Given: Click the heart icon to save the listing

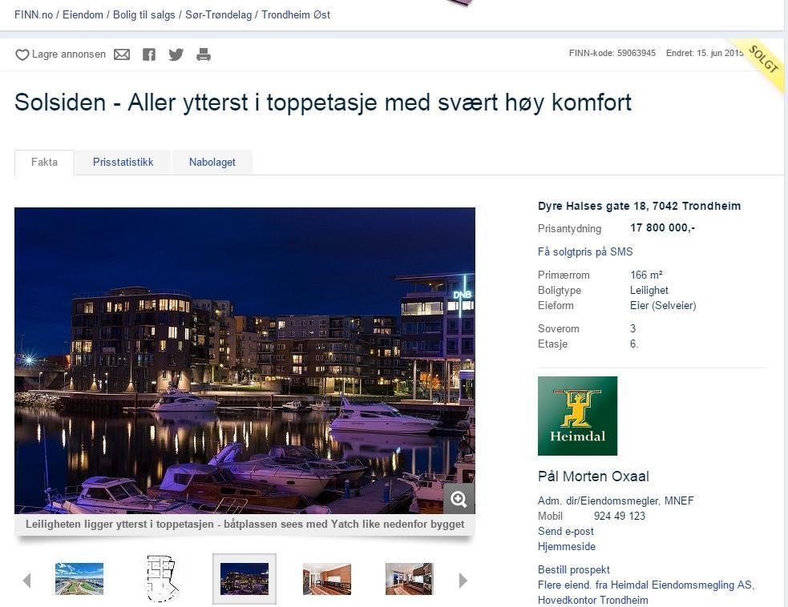Looking at the screenshot, I should [x=22, y=54].
